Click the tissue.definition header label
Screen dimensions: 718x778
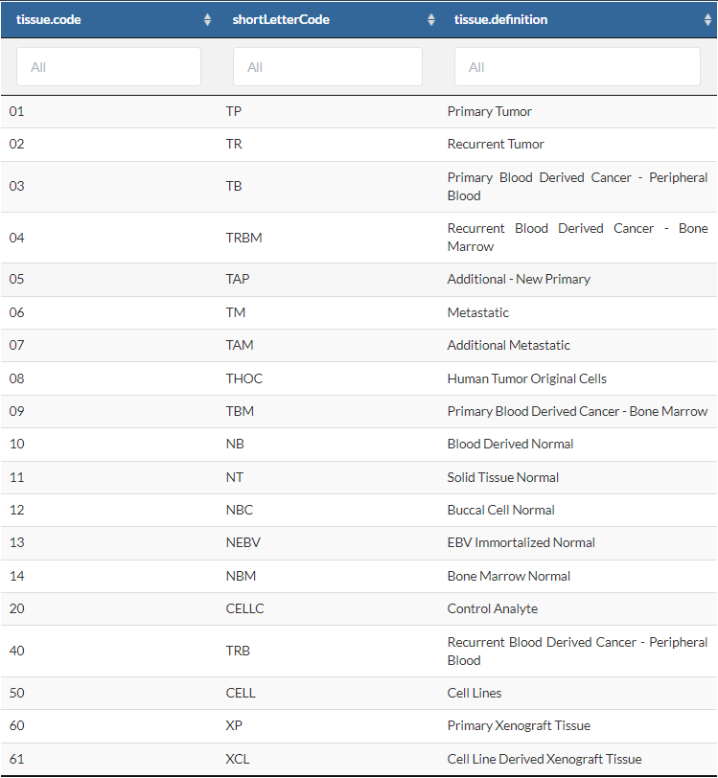(x=501, y=20)
